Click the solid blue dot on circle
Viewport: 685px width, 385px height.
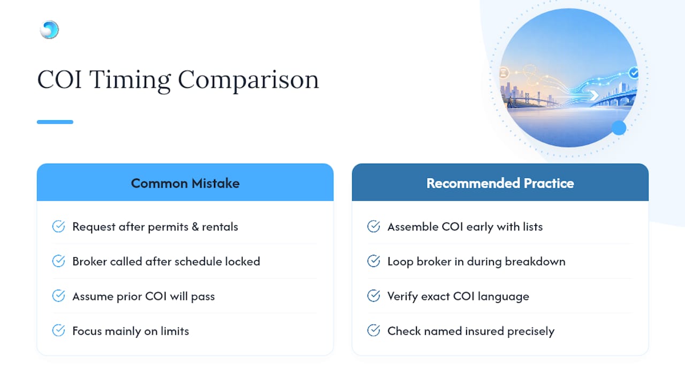[x=619, y=128]
